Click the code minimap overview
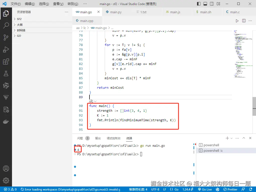Screen dimensions: 256x192 [242, 54]
